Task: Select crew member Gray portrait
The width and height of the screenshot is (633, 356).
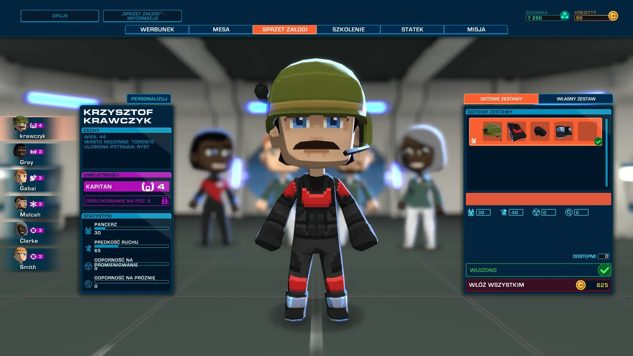Action: (x=20, y=151)
